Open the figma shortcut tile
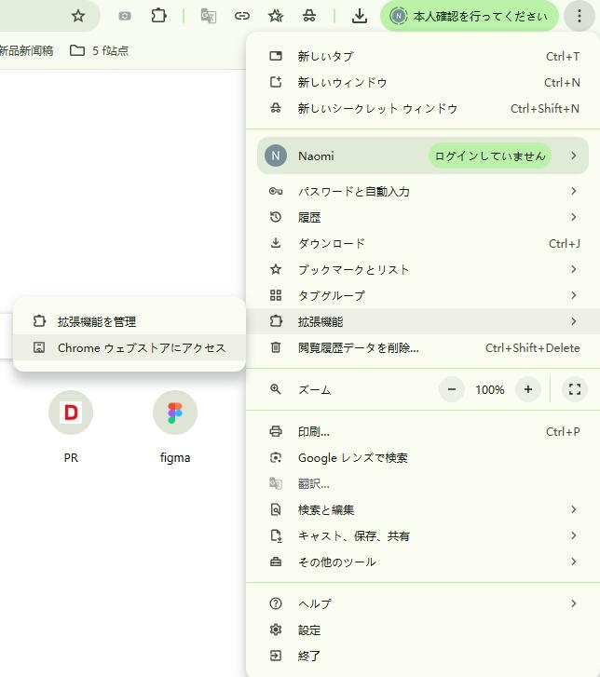This screenshot has width=600, height=677. coord(175,427)
